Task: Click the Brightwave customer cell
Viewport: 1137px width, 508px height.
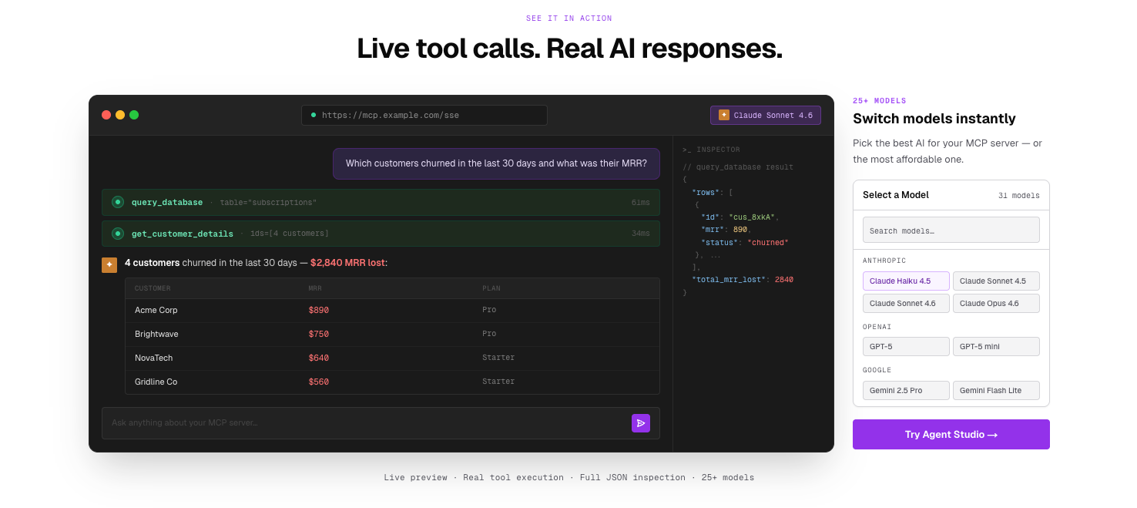Action: [x=156, y=334]
